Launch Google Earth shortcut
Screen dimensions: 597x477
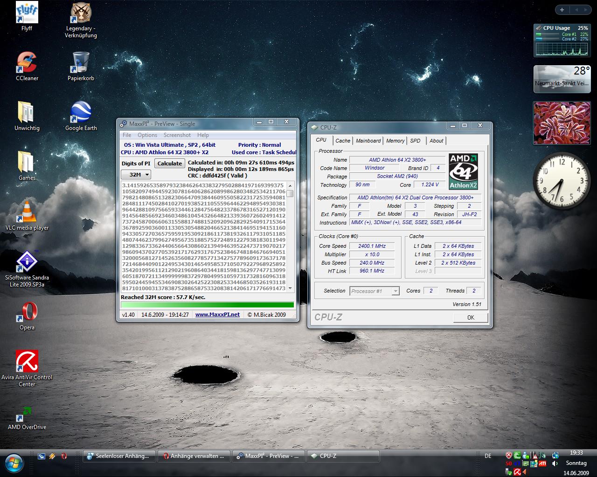(81, 116)
